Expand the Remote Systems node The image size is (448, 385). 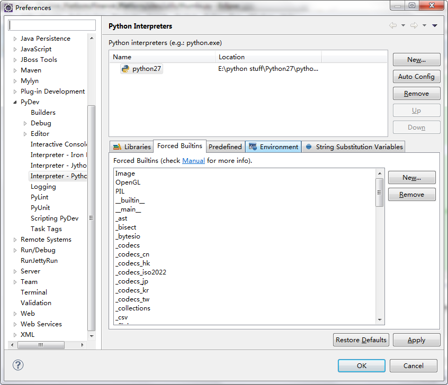coord(15,240)
